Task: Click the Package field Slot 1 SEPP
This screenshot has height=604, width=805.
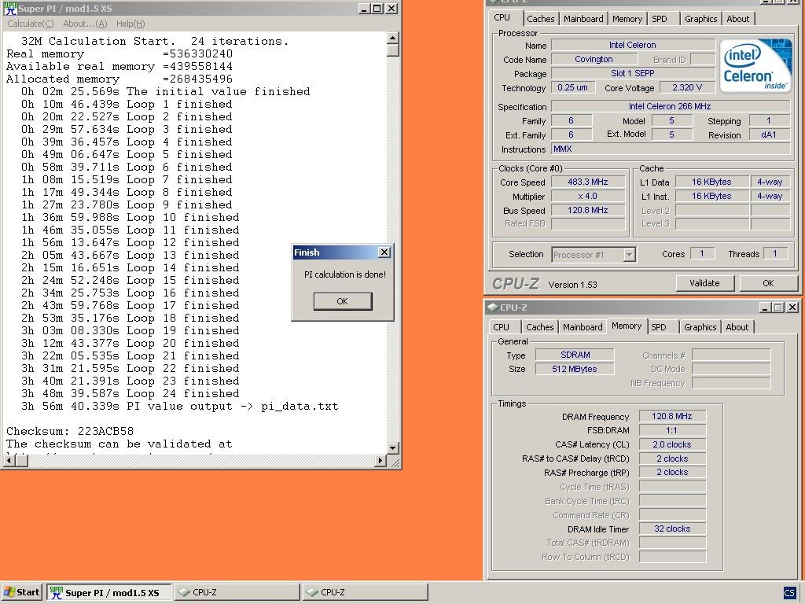Action: (633, 73)
